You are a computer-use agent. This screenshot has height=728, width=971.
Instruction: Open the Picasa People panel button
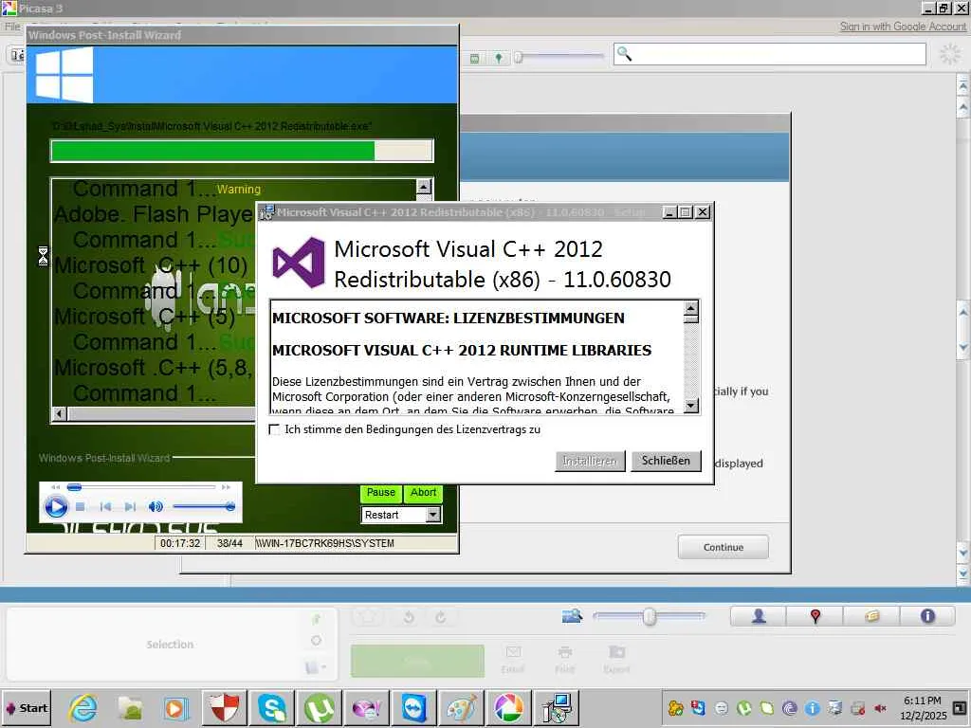pyautogui.click(x=758, y=616)
